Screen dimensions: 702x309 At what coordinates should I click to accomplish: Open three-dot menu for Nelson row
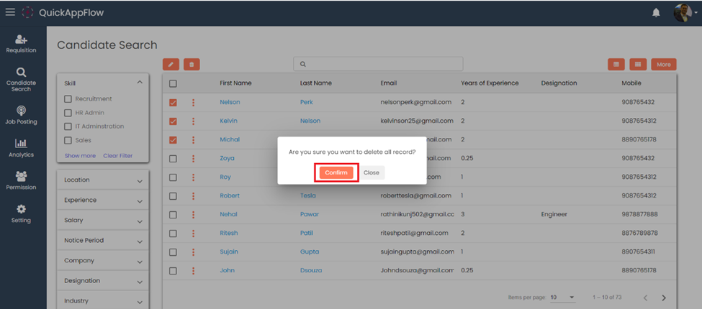(x=193, y=102)
